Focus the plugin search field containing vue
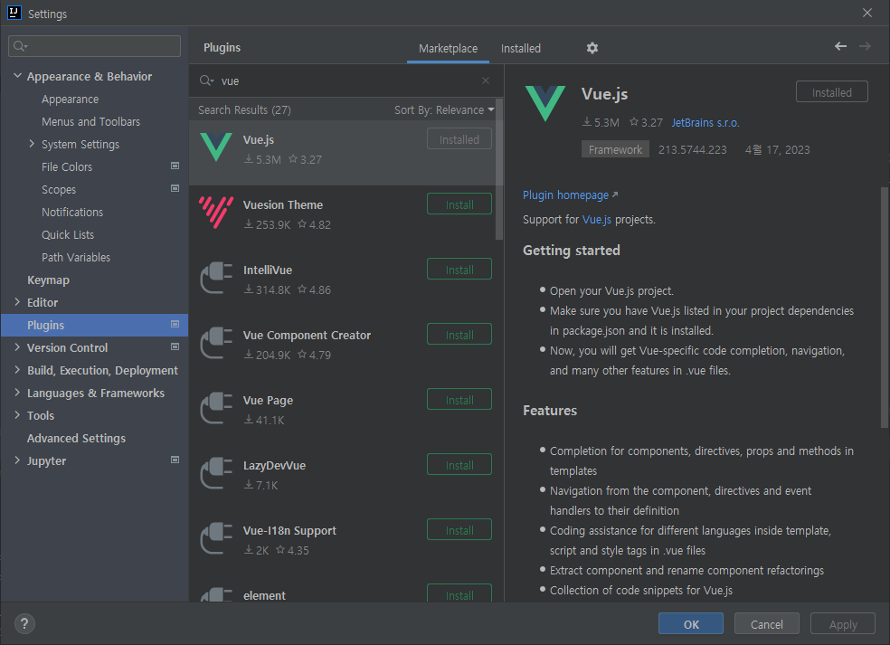This screenshot has width=890, height=645. coord(345,81)
